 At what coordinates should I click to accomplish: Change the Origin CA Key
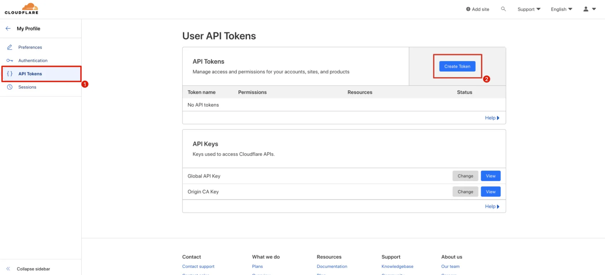465,192
